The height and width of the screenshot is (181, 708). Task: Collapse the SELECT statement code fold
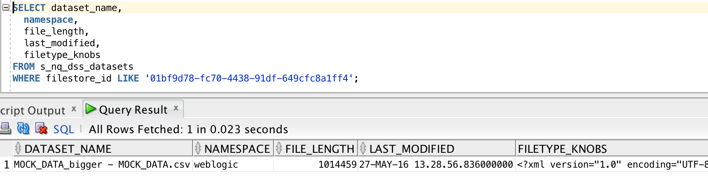point(6,7)
